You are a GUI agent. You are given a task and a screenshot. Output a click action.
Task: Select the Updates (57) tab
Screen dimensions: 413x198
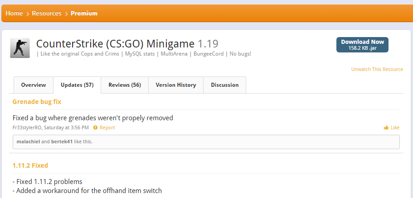click(x=77, y=85)
